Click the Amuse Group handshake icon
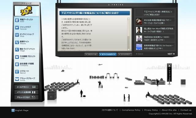The width and height of the screenshot is (196, 118). click(x=17, y=79)
